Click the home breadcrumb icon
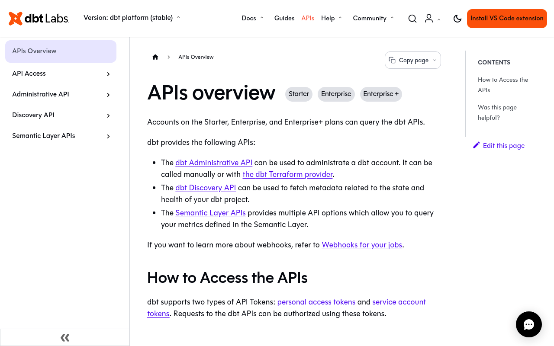 [x=155, y=57]
